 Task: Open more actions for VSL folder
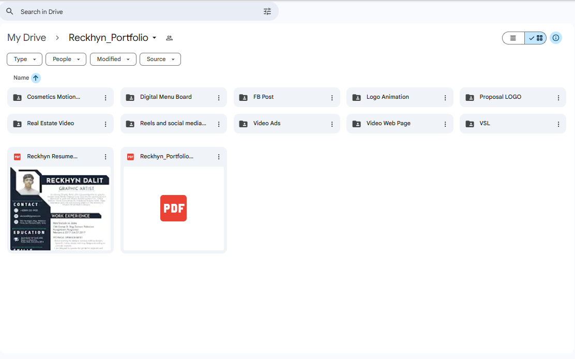click(558, 124)
